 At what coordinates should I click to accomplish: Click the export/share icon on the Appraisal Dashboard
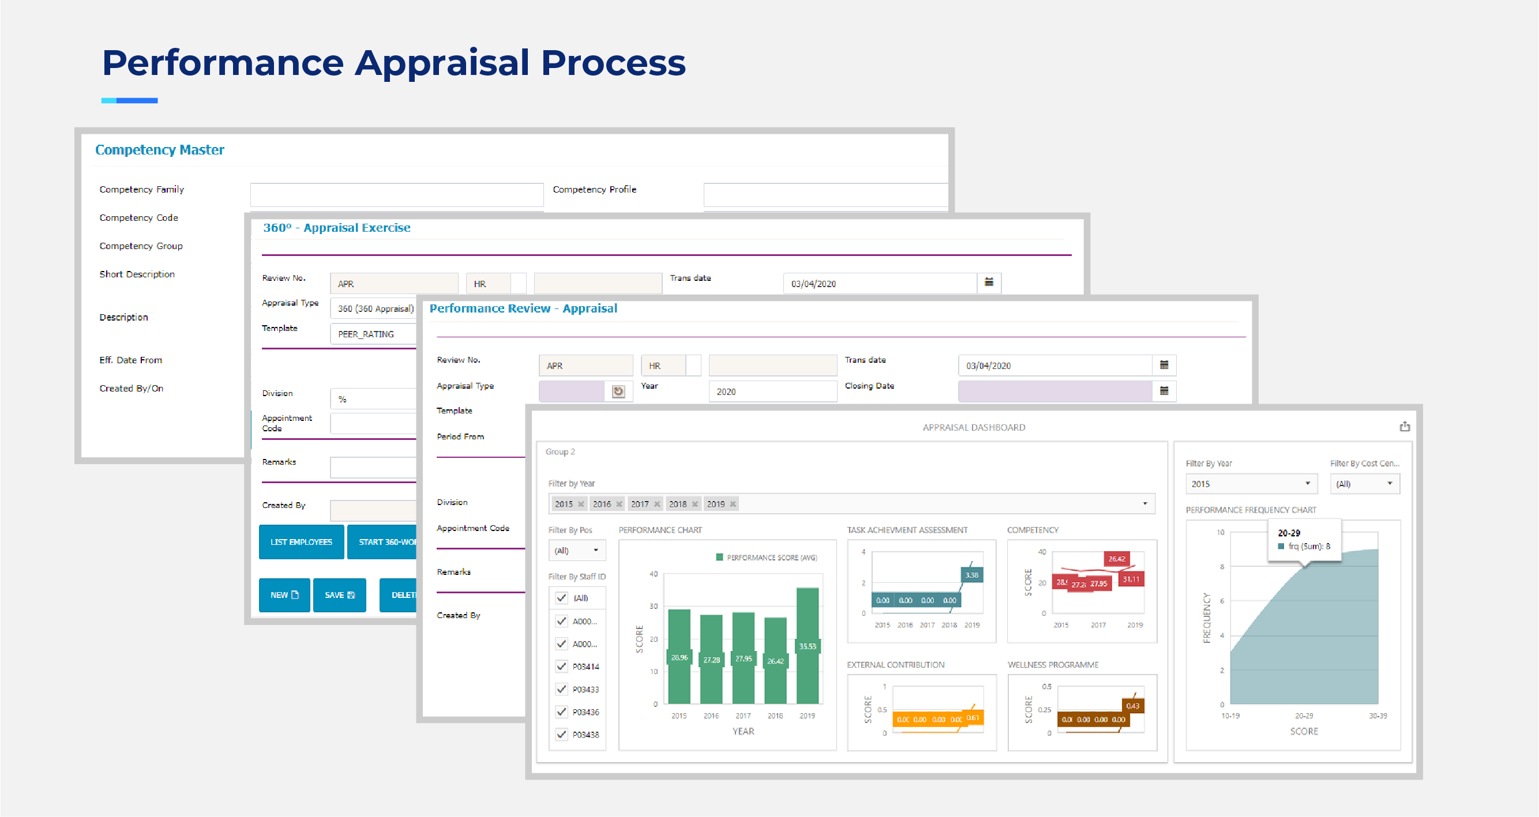1405,426
